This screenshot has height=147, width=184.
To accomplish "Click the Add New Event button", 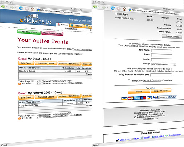I will (x=29, y=32).
